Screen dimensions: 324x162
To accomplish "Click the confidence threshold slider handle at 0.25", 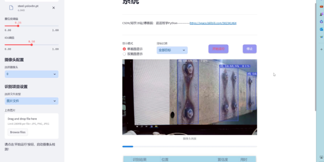I will tap(18, 26).
